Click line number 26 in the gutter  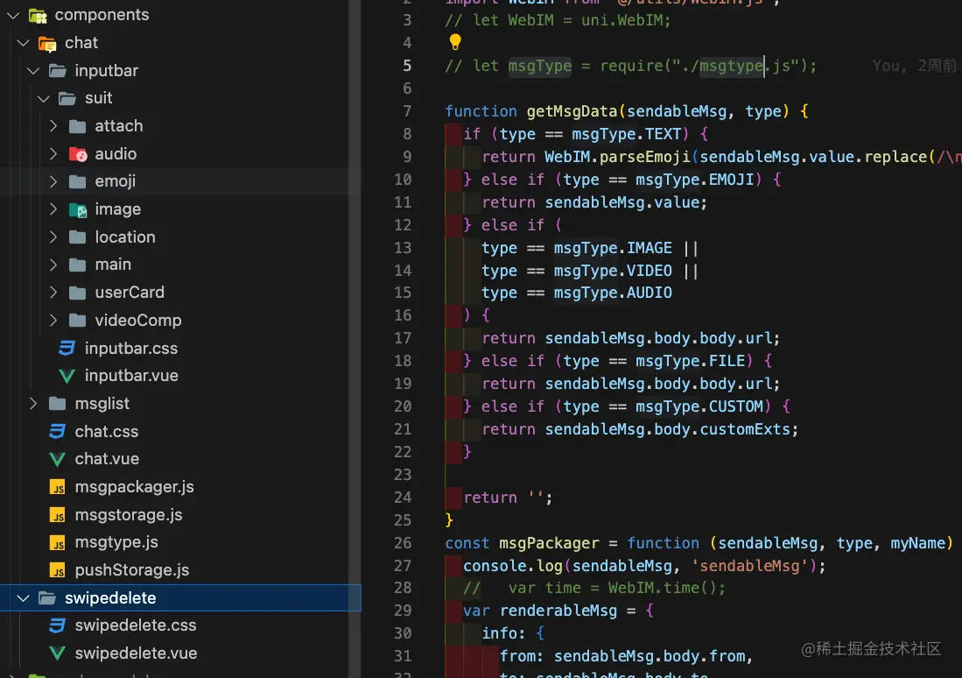point(403,543)
